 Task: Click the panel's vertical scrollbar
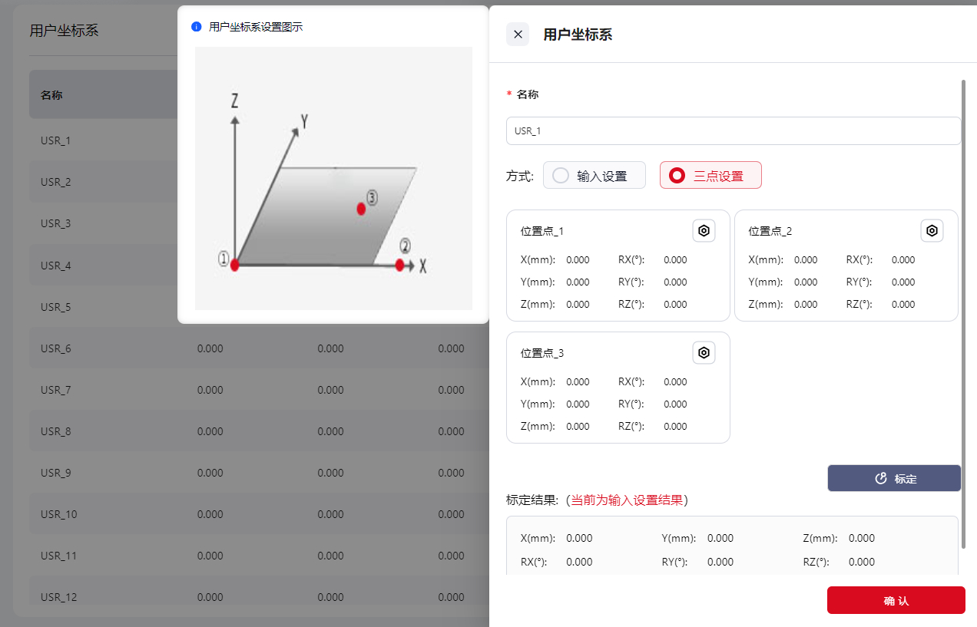click(x=963, y=307)
